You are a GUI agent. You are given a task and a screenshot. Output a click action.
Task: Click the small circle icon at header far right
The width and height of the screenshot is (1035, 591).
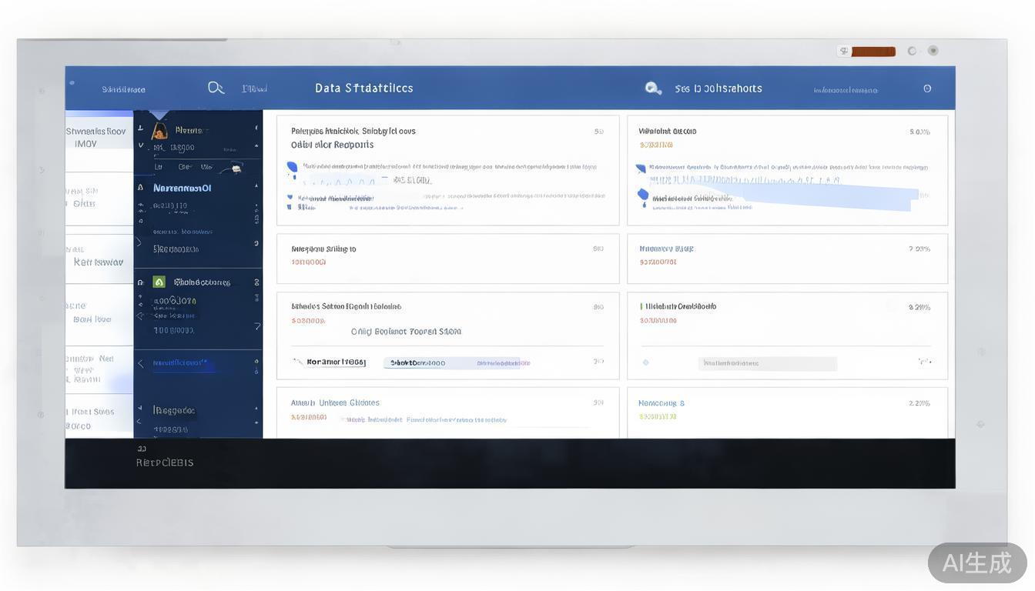click(x=927, y=88)
